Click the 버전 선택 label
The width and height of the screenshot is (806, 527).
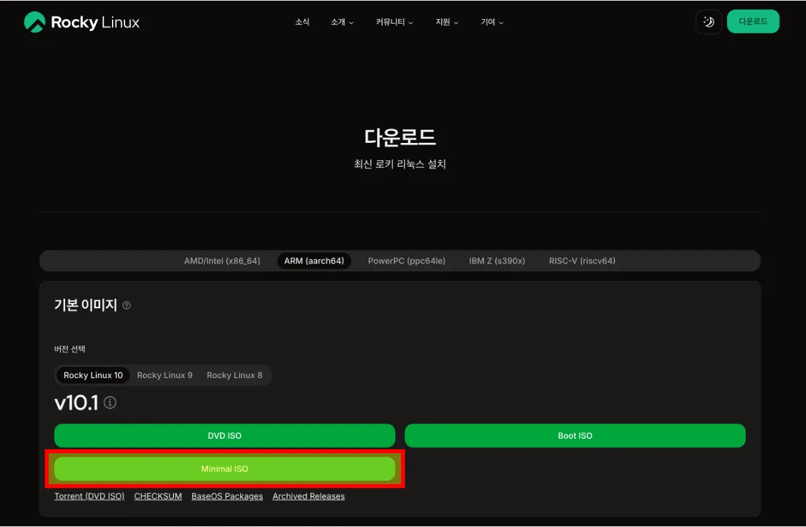click(x=70, y=348)
